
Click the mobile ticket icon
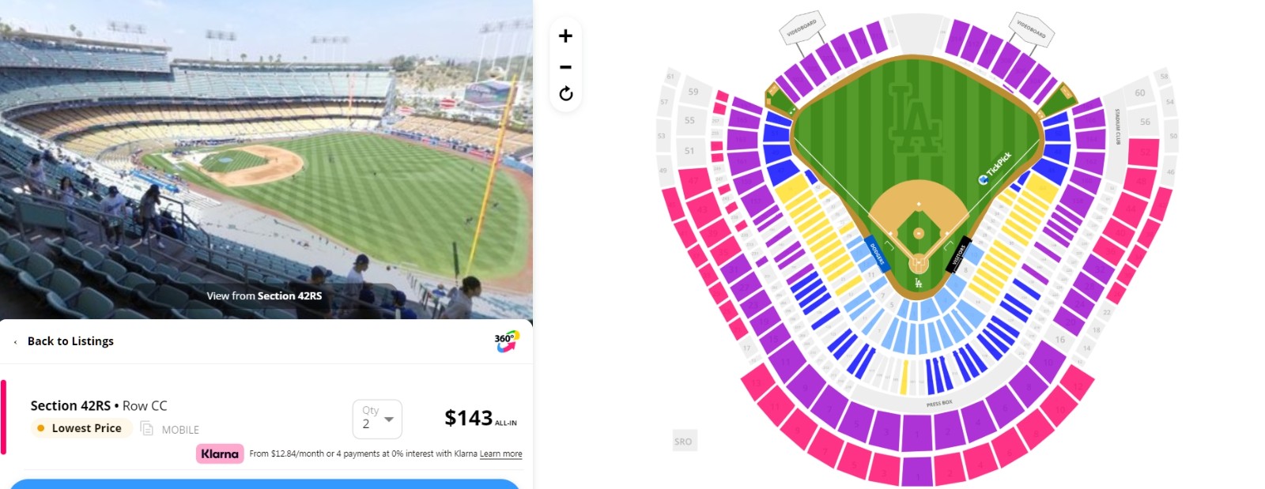tap(147, 428)
